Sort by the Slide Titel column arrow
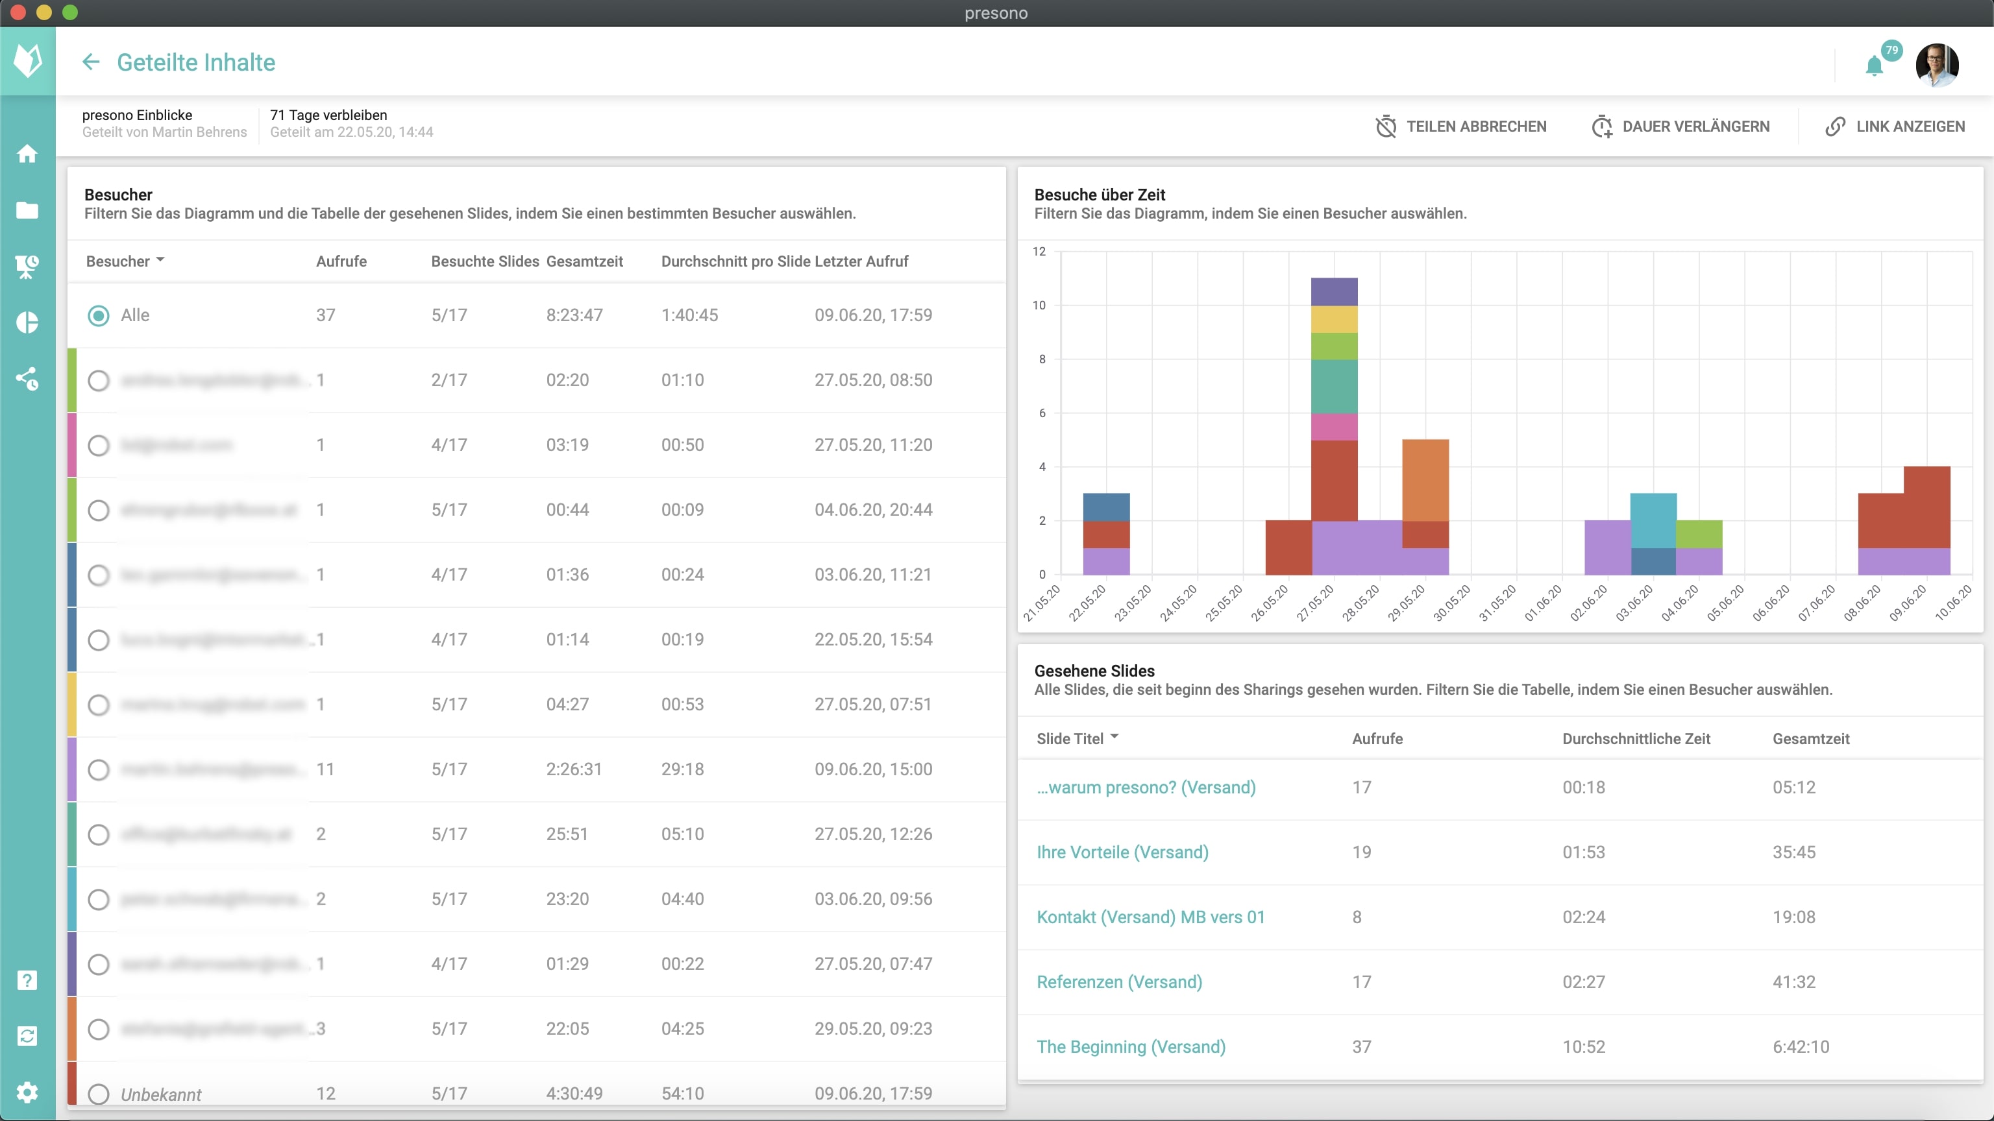The width and height of the screenshot is (1994, 1121). [x=1114, y=737]
